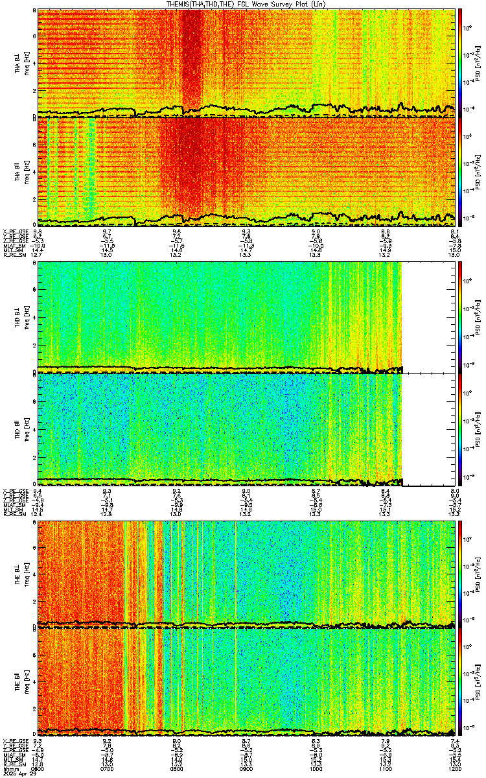486x778 pixels.
Task: Click the PSD color bar beside THE Bll
Action: pyautogui.click(x=460, y=682)
